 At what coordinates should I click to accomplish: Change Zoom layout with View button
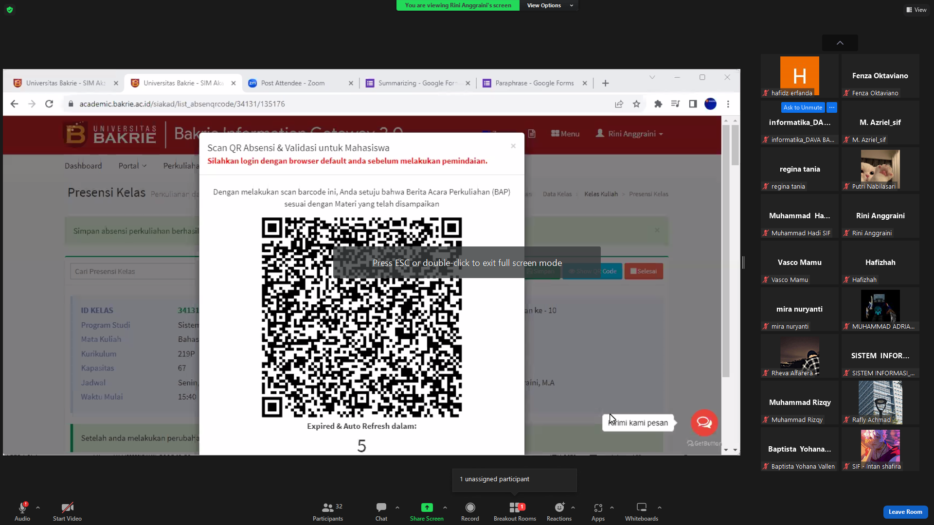point(916,10)
